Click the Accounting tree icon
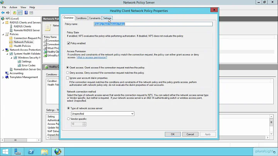The width and height of the screenshot is (278, 156). 7,73
